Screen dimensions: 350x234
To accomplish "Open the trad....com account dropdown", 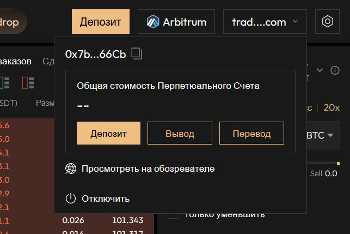I will coord(265,22).
